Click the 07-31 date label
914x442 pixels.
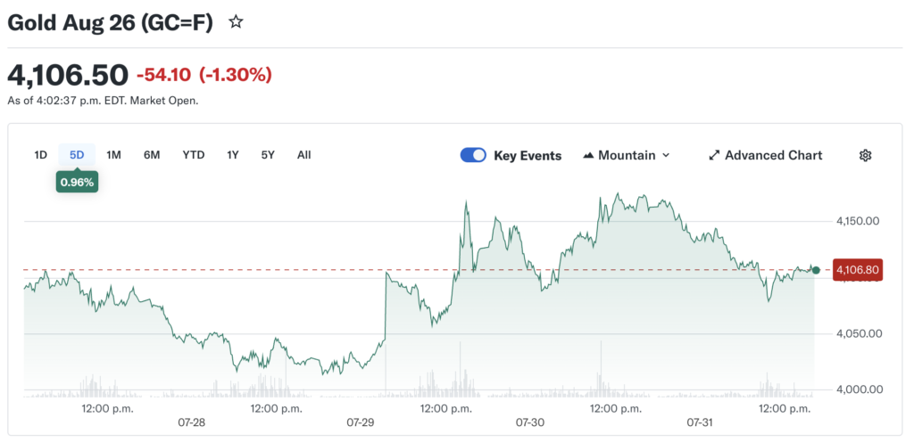click(x=700, y=422)
